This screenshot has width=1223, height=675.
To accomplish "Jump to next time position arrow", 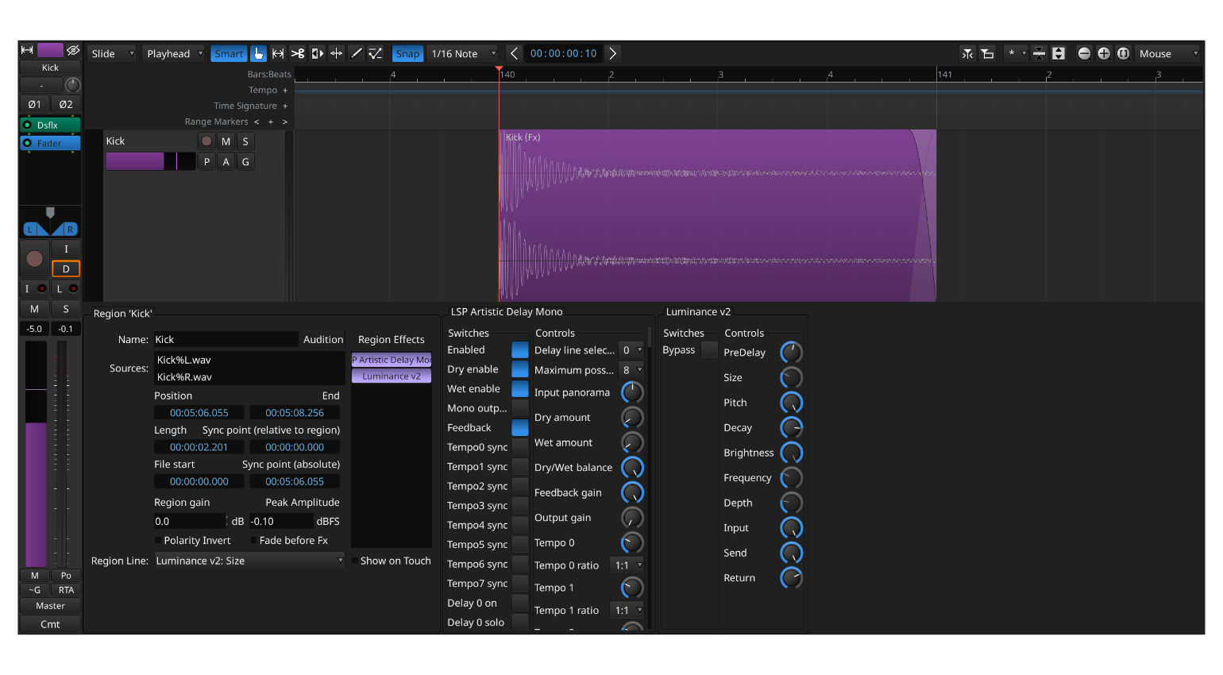I will click(612, 53).
